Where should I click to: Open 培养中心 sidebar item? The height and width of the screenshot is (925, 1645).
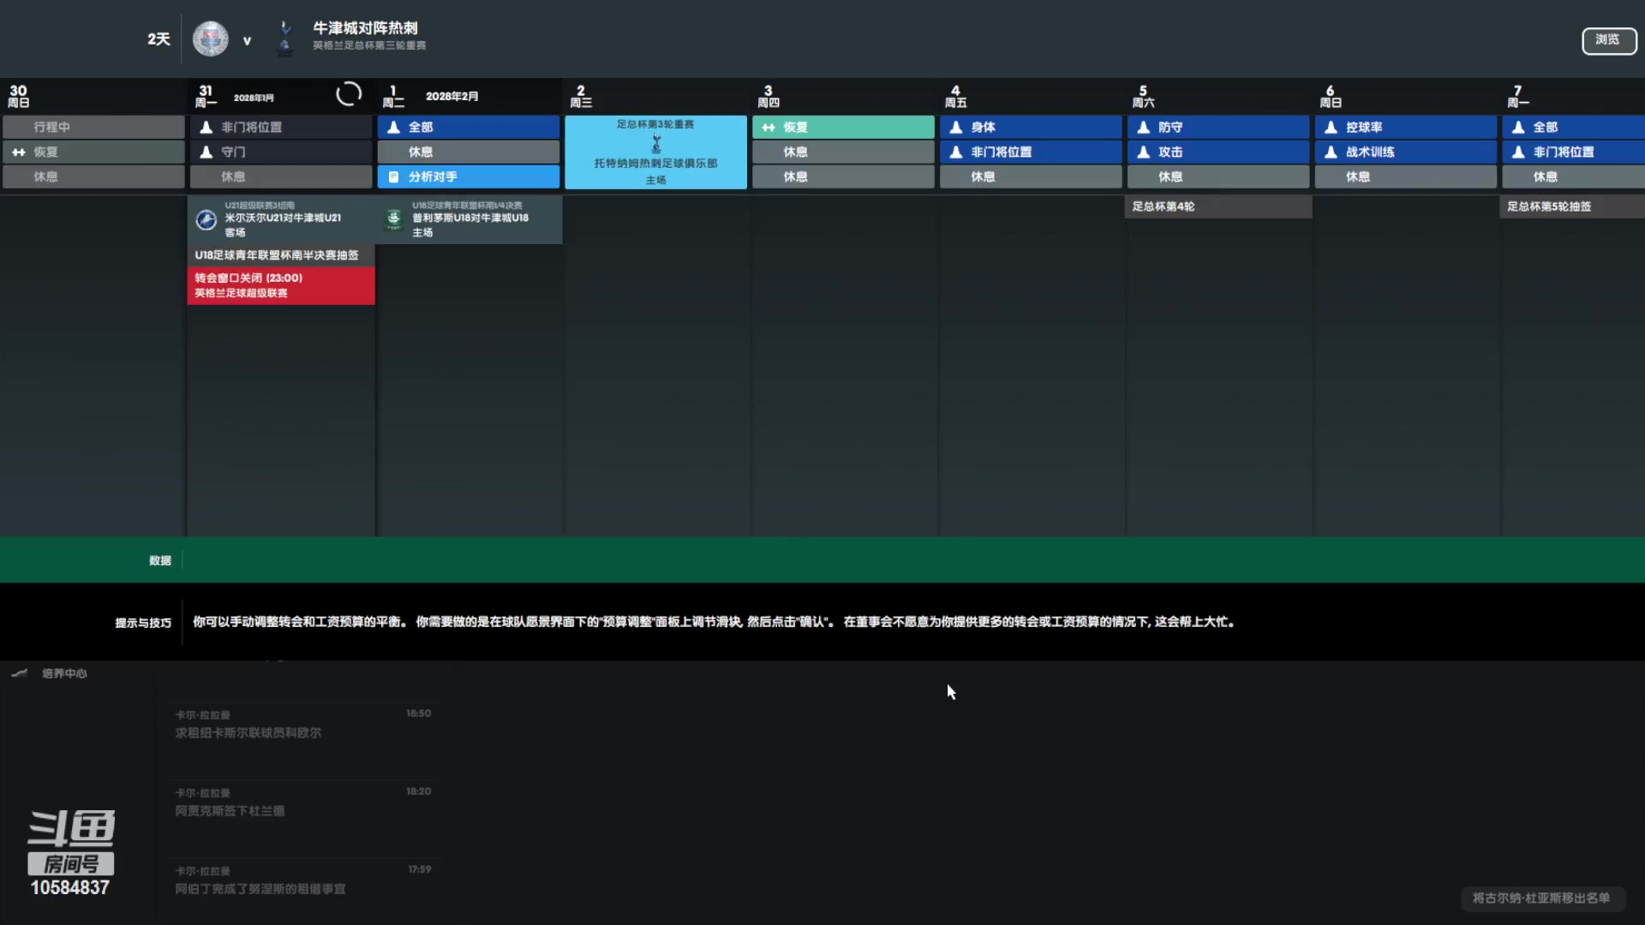(64, 673)
